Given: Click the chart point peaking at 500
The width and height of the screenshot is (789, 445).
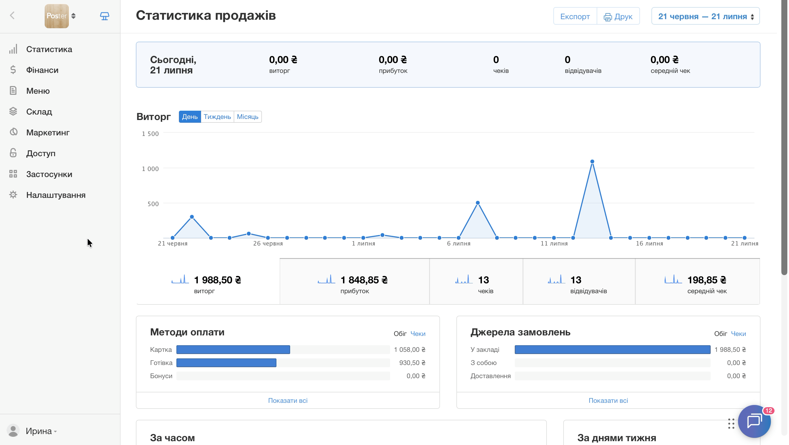Looking at the screenshot, I should click(x=478, y=203).
